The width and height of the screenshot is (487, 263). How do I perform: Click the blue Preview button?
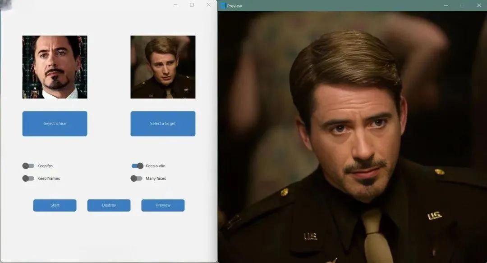pos(163,205)
